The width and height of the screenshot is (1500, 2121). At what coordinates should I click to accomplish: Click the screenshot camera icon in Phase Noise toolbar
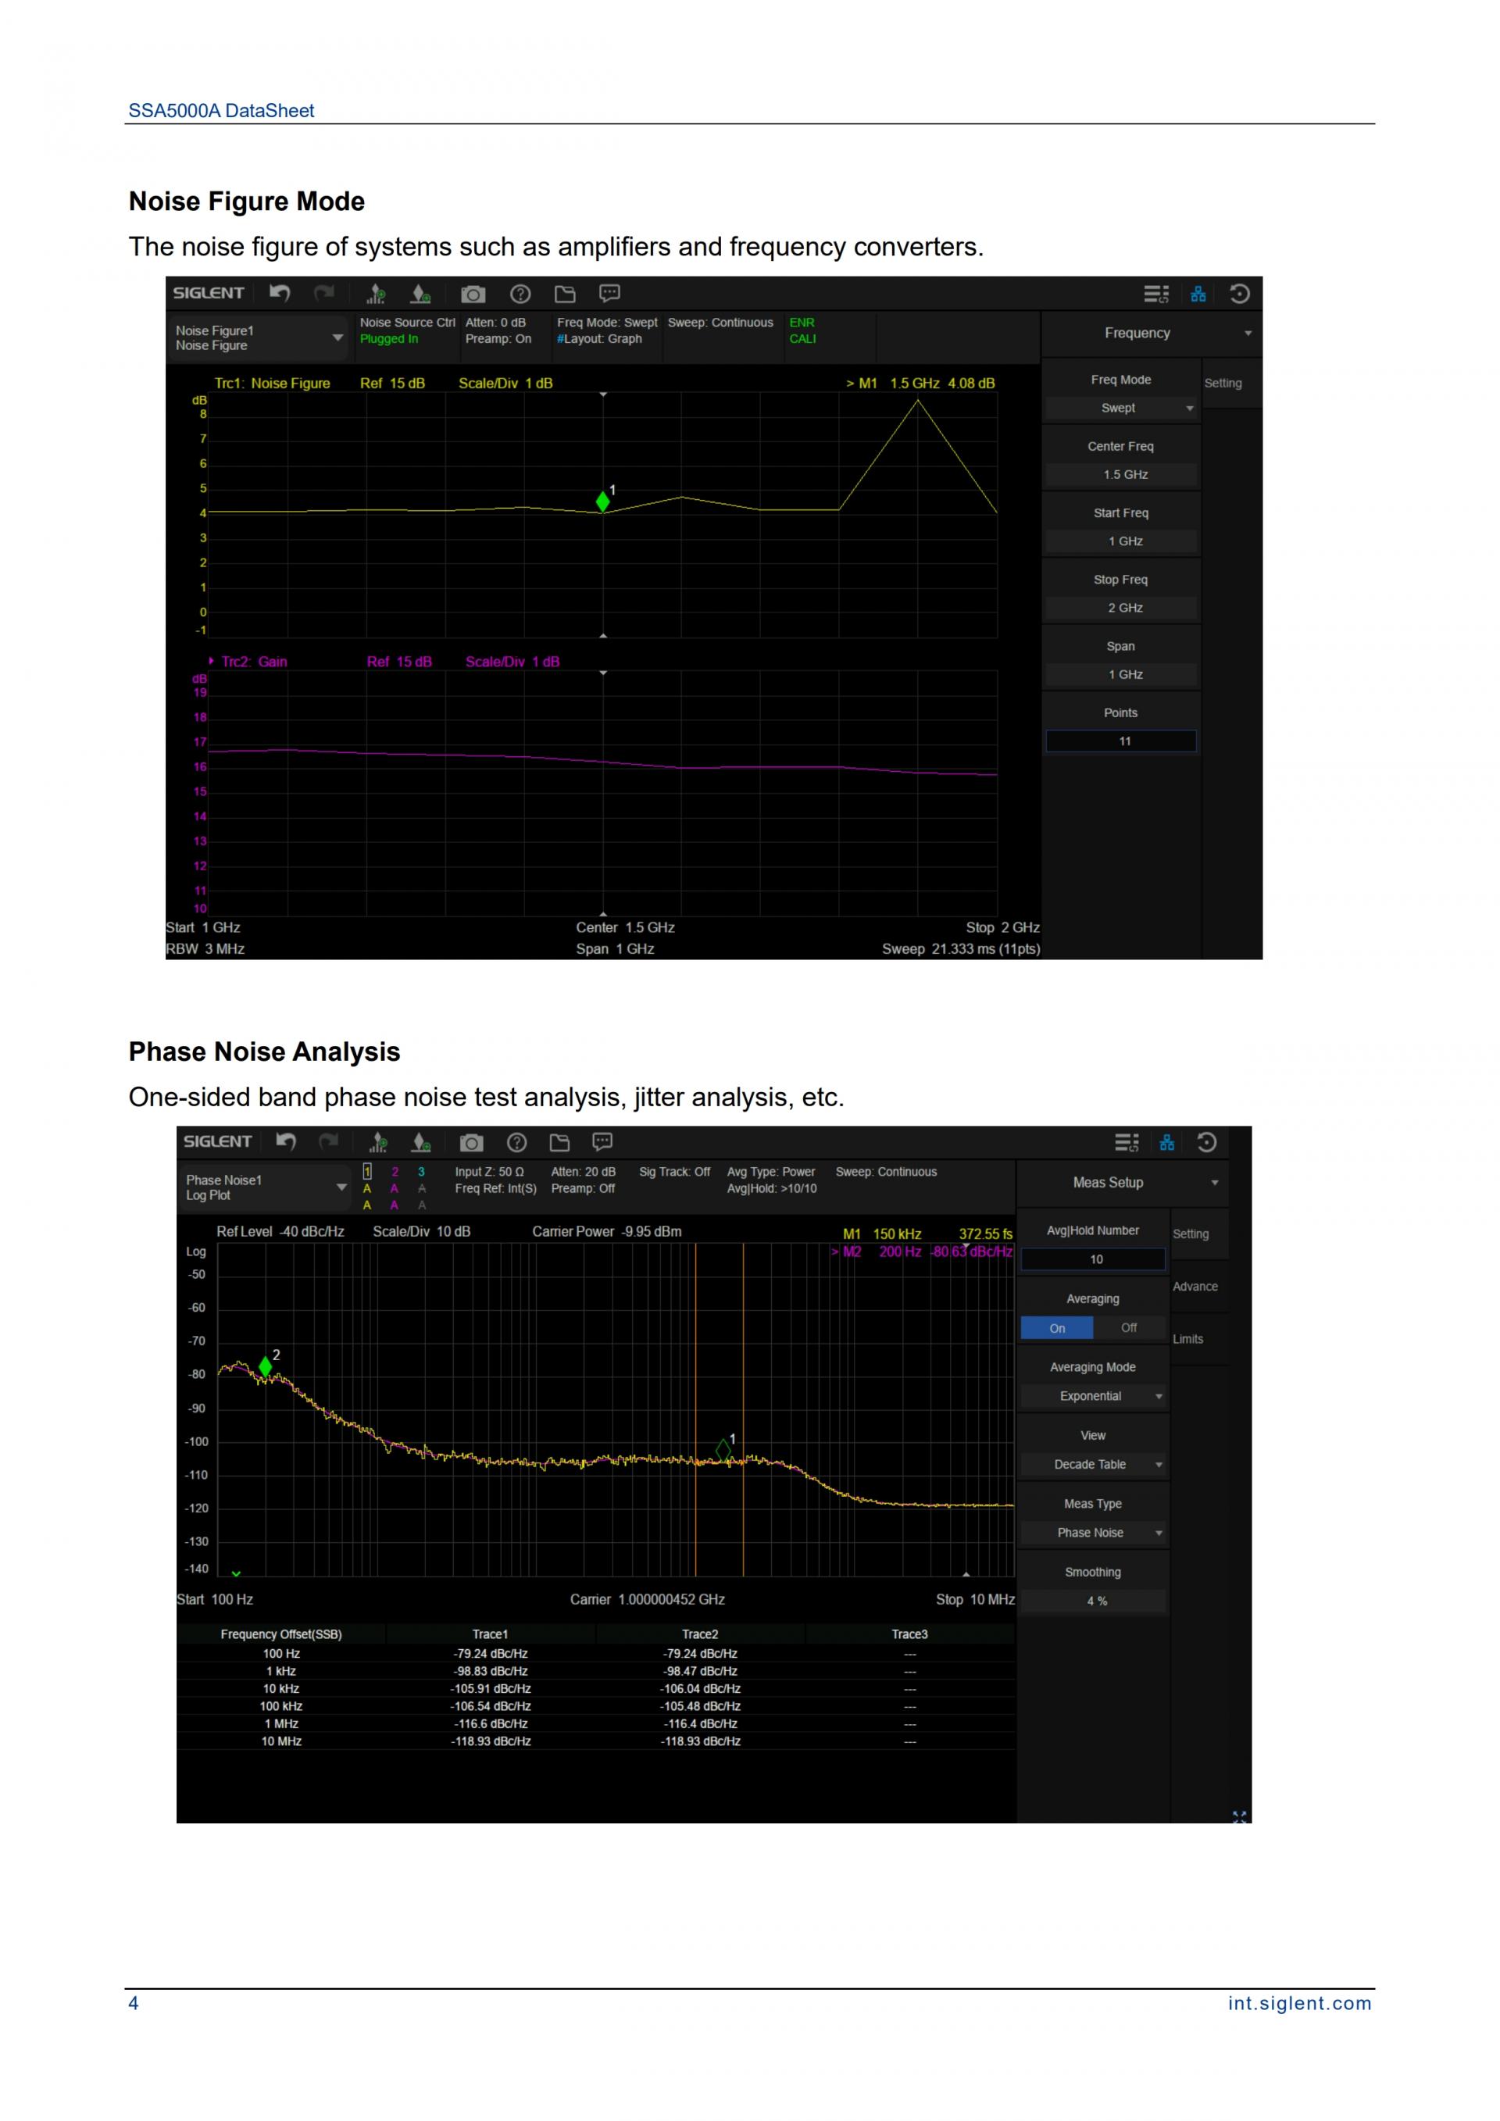coord(471,1143)
